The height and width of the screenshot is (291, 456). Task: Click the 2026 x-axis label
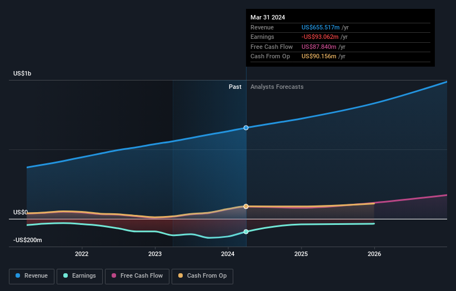[374, 254]
